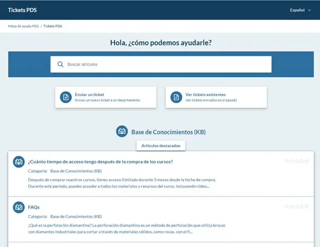Rate the FAQs article five stars
The image size is (320, 247).
coord(307,207)
